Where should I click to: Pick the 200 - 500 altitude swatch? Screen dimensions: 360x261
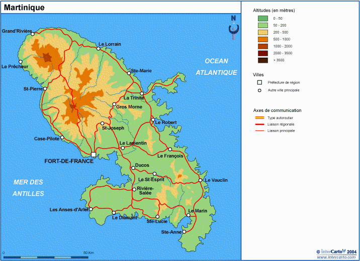pos(262,32)
